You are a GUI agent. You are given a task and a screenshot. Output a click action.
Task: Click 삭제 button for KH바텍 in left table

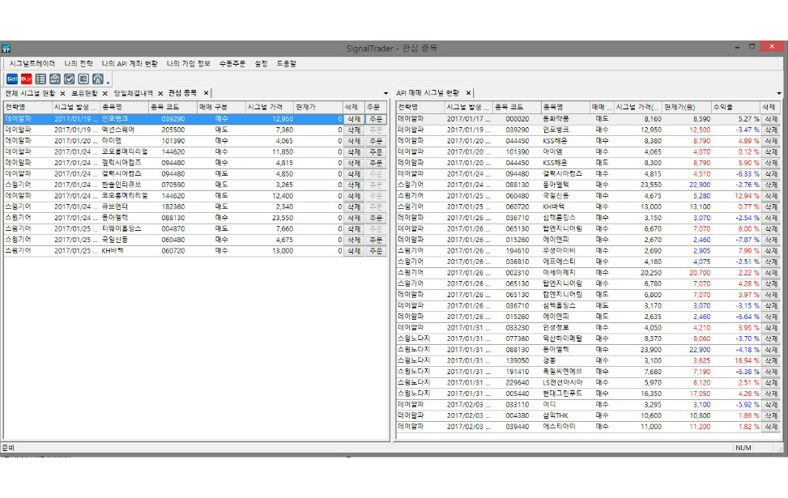point(352,251)
